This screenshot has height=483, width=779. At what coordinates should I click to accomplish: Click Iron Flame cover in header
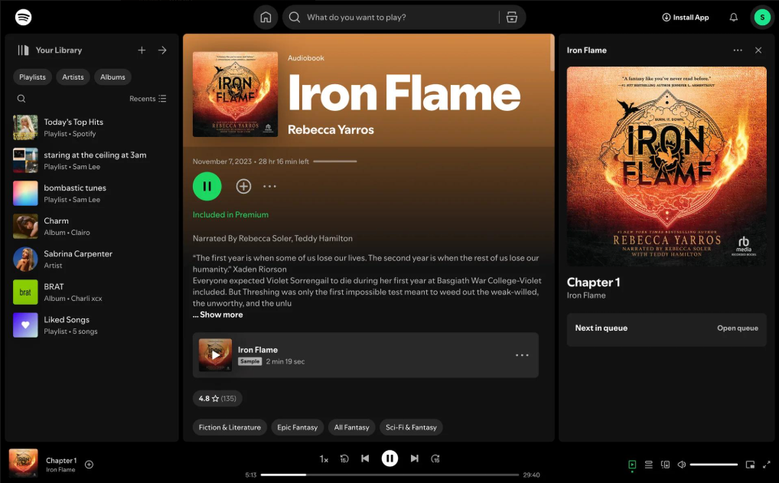coord(236,94)
